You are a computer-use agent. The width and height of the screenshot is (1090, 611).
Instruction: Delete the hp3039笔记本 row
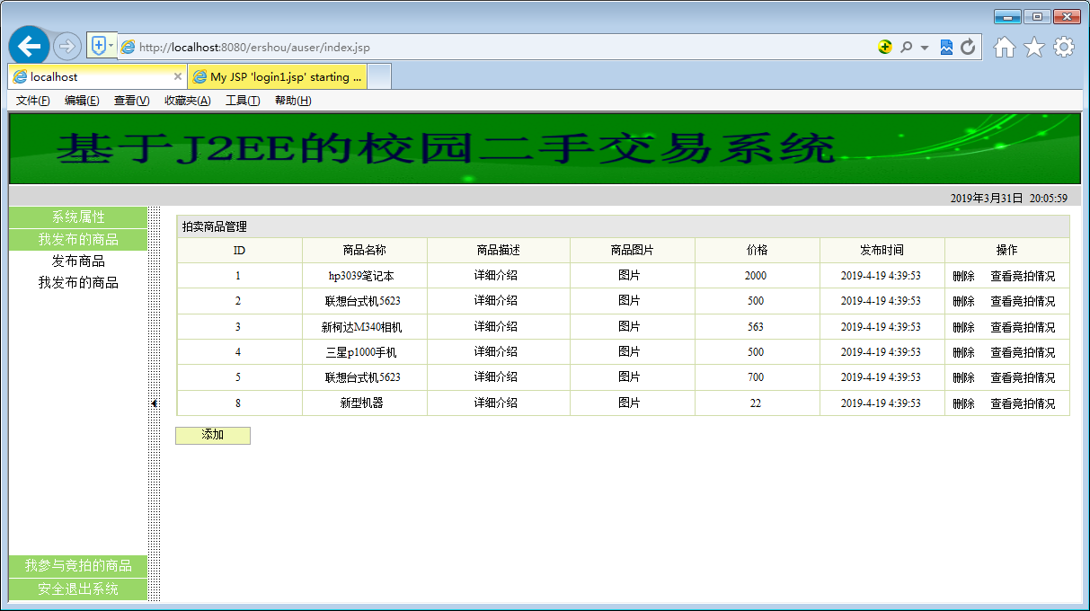pyautogui.click(x=963, y=276)
